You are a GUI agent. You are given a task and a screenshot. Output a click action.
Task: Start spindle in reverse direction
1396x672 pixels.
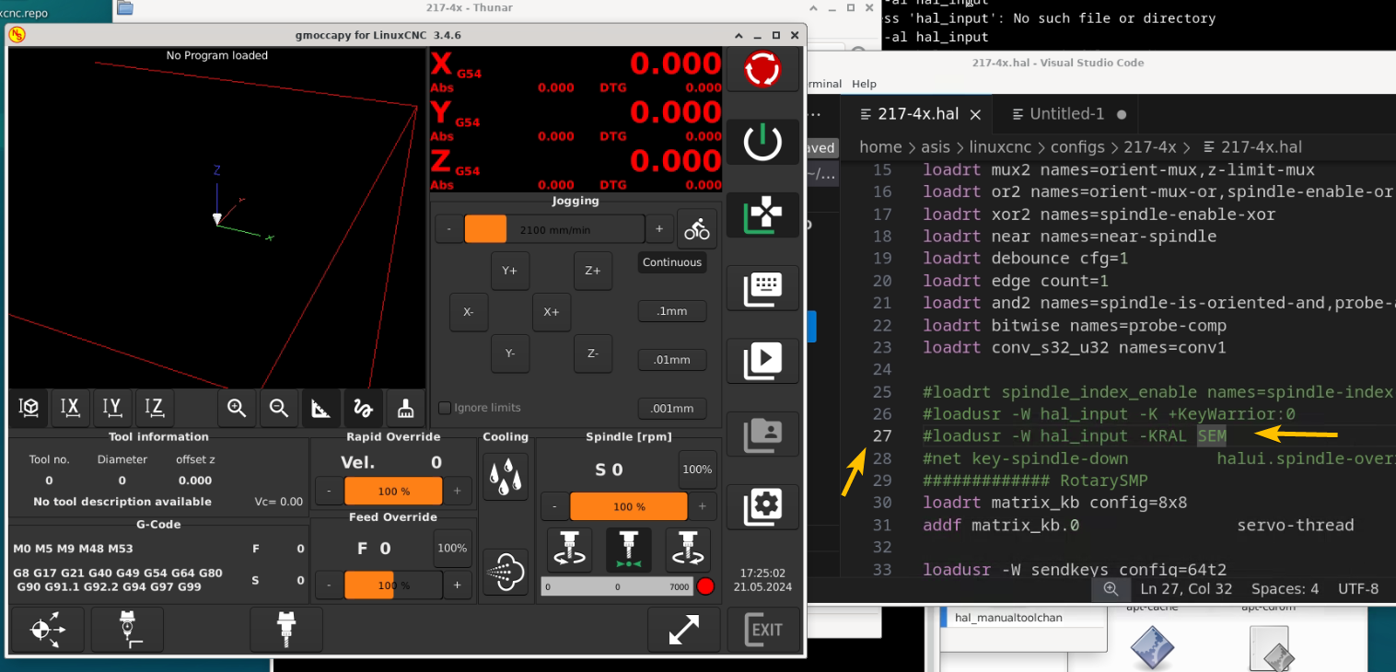pos(568,550)
